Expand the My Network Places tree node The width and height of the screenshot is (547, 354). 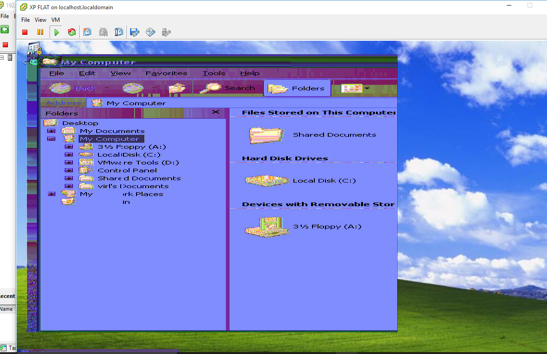coord(51,194)
